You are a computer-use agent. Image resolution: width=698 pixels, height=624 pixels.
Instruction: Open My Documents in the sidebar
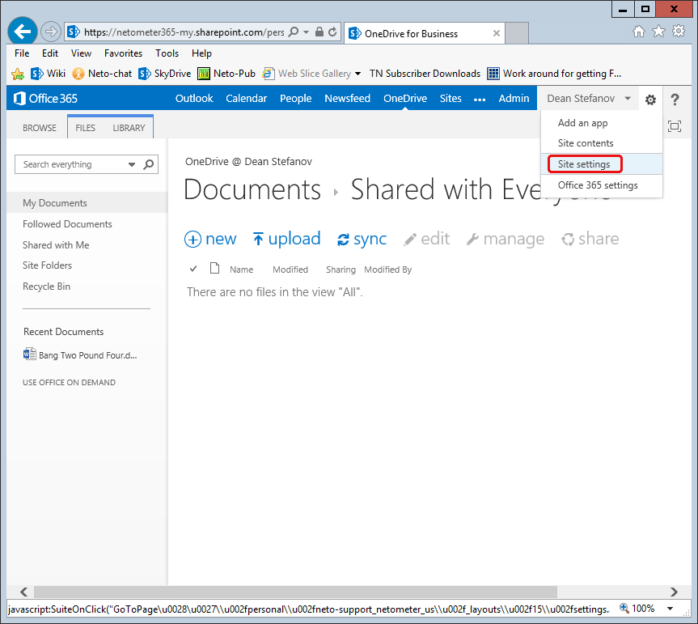[55, 203]
